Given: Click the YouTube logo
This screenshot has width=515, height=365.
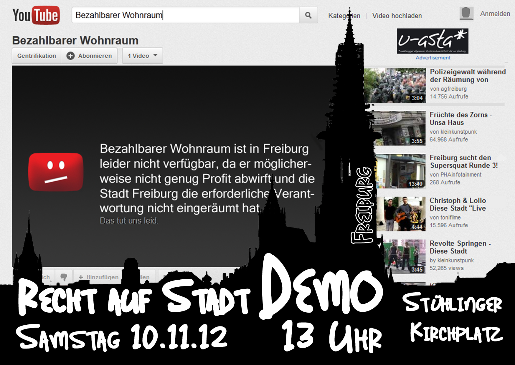Looking at the screenshot, I should (x=36, y=15).
